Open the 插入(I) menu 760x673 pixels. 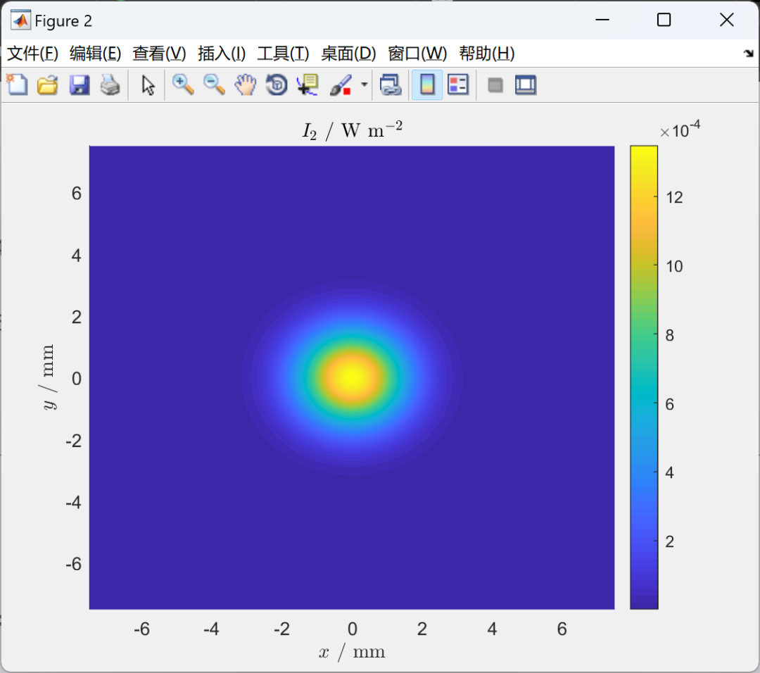[x=222, y=54]
